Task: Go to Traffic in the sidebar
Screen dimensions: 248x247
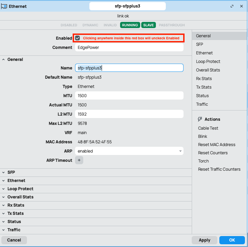Action: (219, 104)
